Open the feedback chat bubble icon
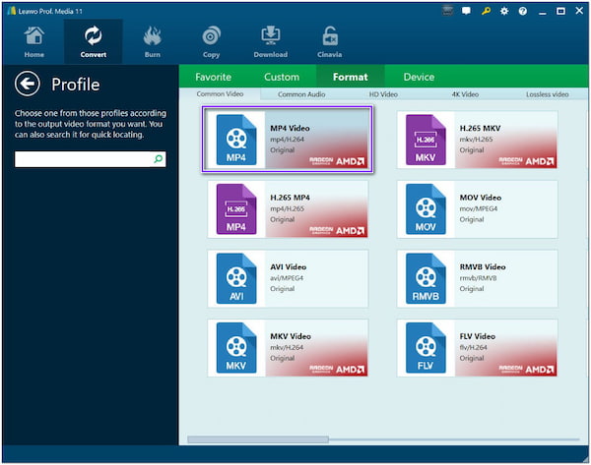Viewport: 591px width, 465px height. [466, 11]
